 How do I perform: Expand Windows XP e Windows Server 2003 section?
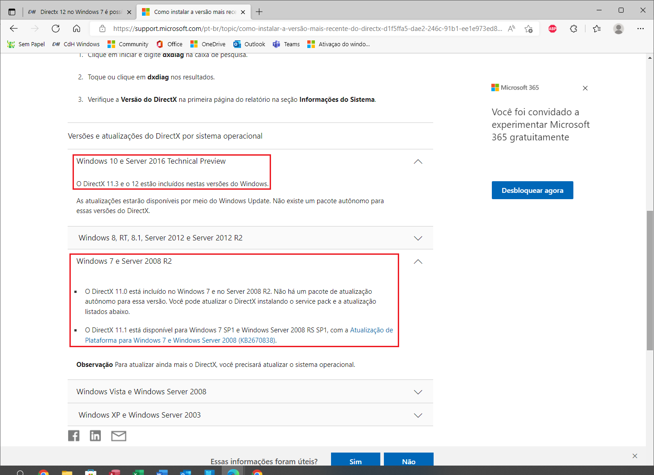click(250, 415)
